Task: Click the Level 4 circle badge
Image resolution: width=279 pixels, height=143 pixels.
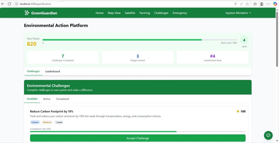Action: [244, 40]
